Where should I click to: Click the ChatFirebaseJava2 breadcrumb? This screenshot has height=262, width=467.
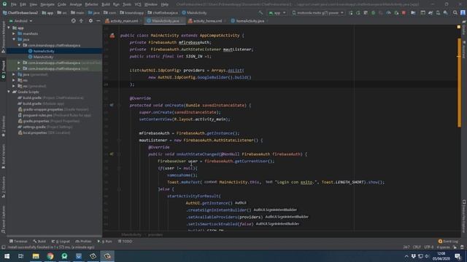coord(20,13)
